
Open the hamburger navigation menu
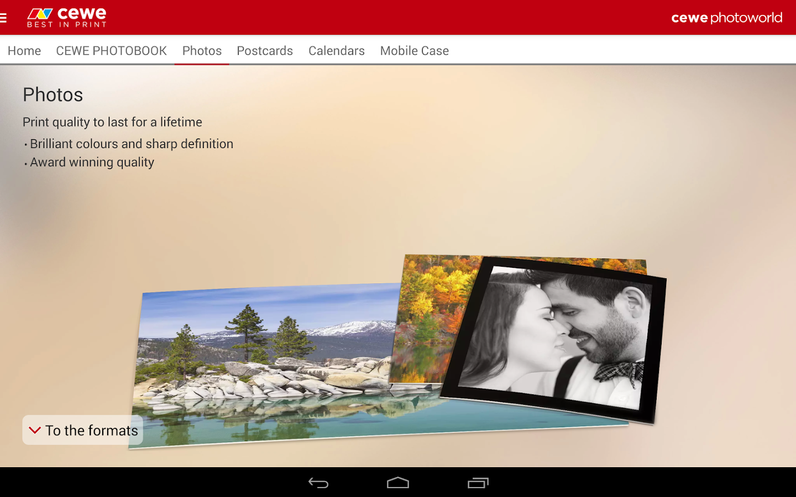[4, 17]
